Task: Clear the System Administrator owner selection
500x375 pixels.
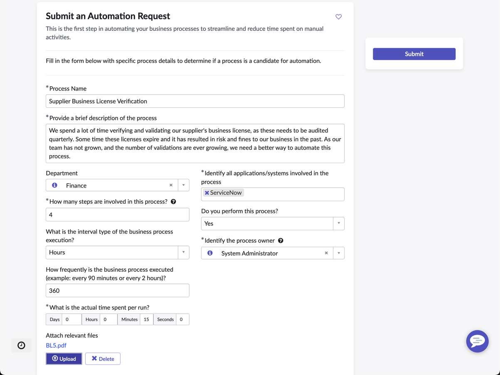Action: pyautogui.click(x=326, y=253)
